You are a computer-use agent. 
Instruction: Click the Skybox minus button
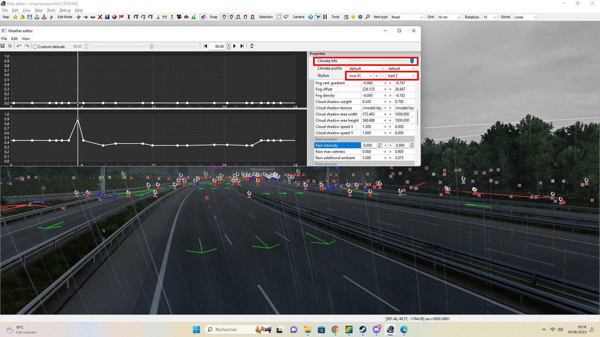(382, 76)
